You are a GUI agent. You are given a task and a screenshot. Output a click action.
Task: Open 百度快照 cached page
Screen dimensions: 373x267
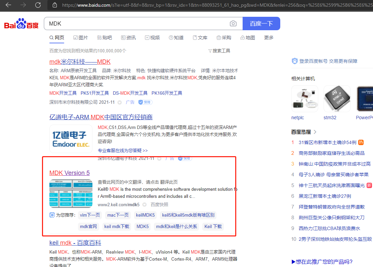[x=159, y=205]
